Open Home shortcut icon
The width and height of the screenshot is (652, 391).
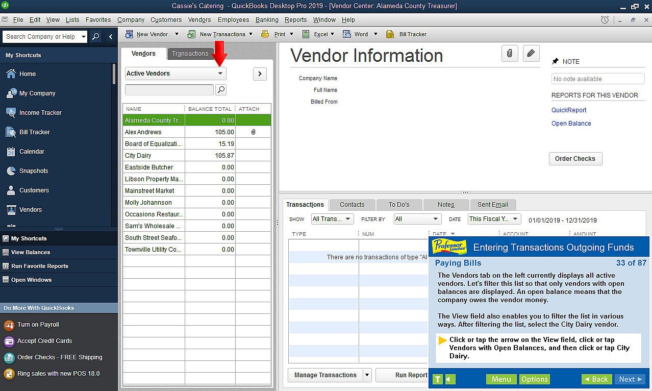pos(11,74)
